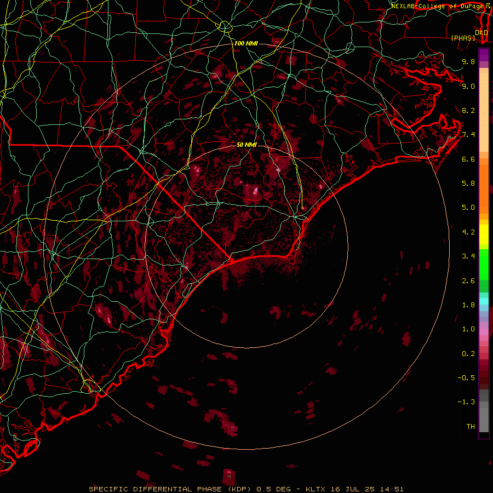The width and height of the screenshot is (493, 493).
Task: Click the KLTX radar station identifier
Action: point(315,489)
